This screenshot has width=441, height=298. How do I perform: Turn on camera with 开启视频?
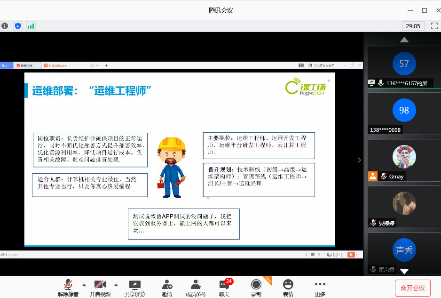(x=100, y=288)
